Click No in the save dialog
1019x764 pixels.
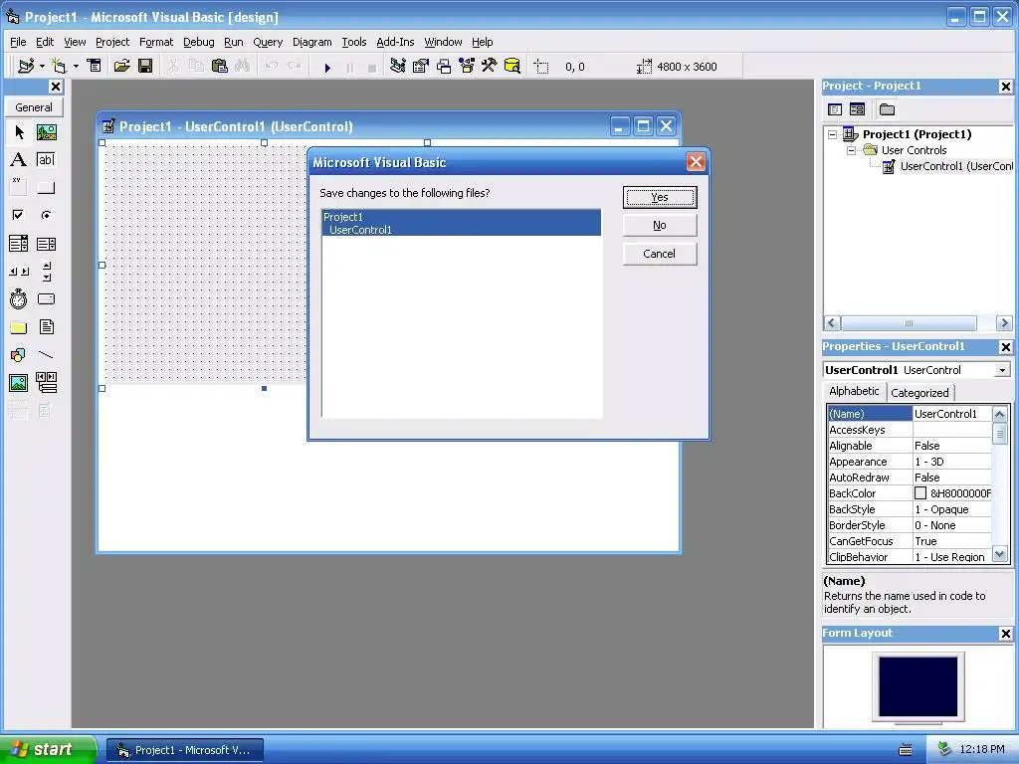coord(660,226)
